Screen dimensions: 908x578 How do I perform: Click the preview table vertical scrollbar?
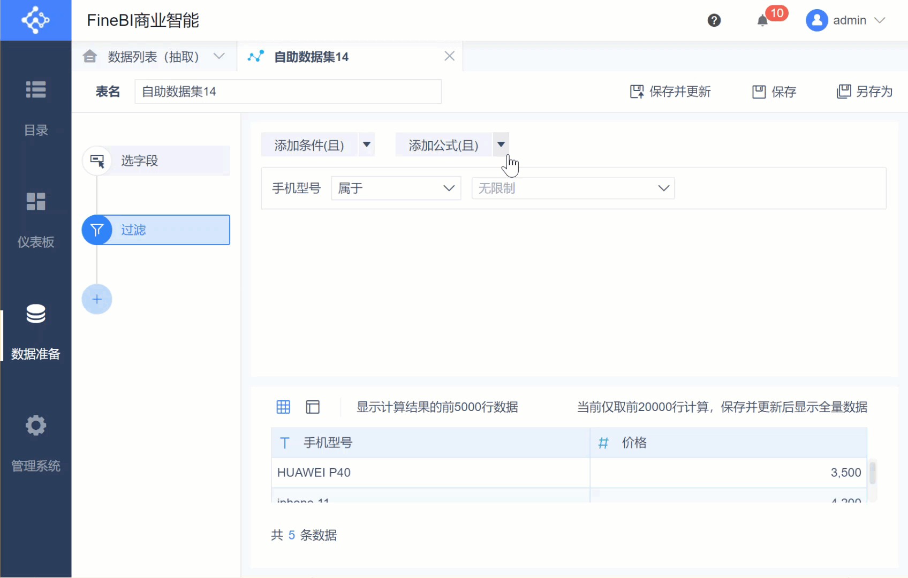click(873, 473)
